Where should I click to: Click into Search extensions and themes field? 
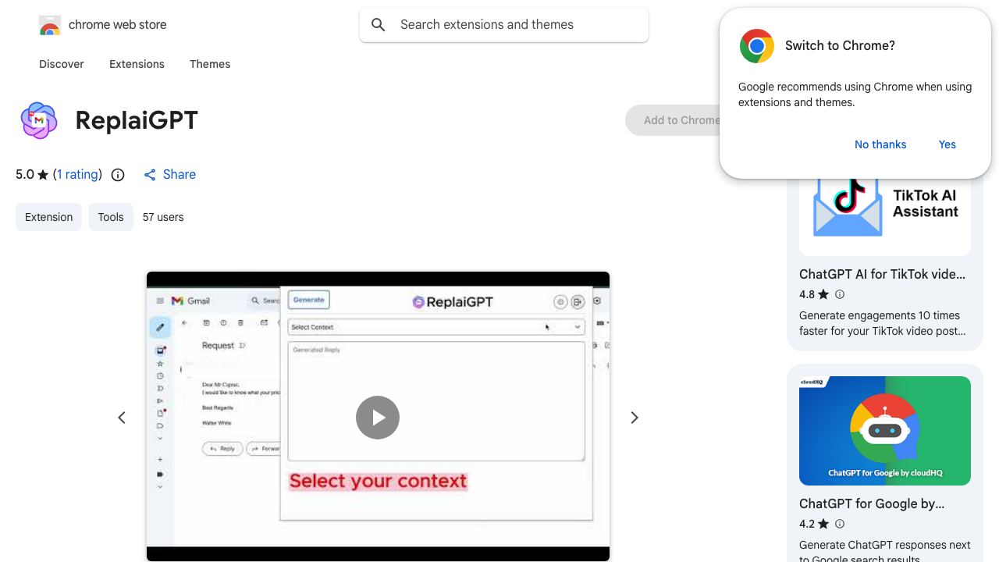point(504,25)
